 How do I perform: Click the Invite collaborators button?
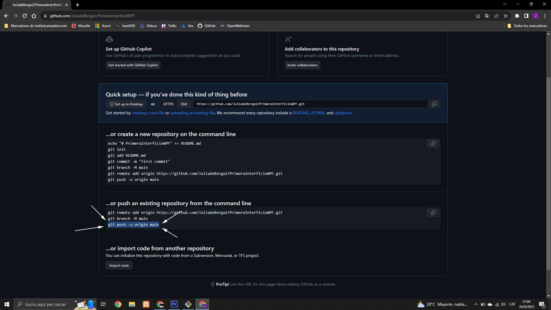(302, 65)
